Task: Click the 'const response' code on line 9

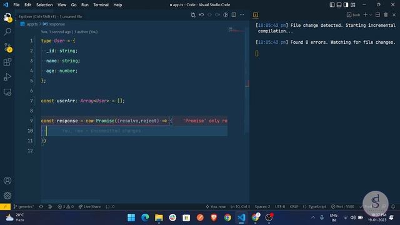Action: [x=59, y=121]
